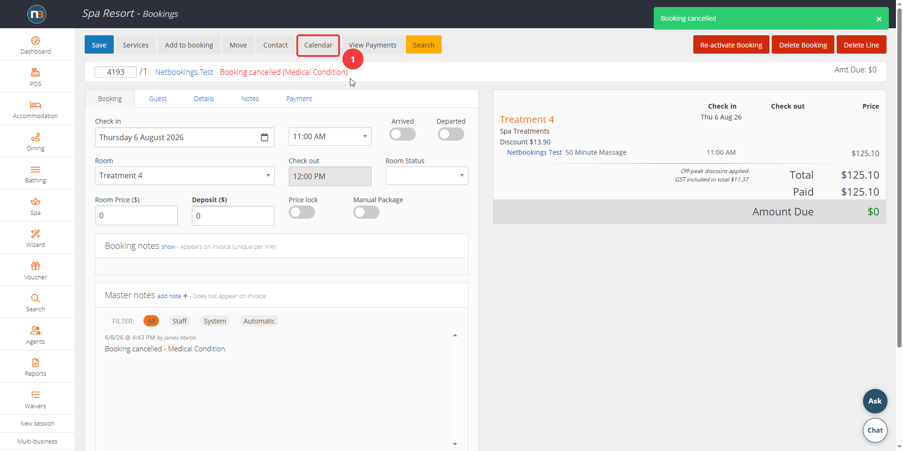Viewport: 903px width, 451px height.
Task: Switch to the Details tab
Action: click(204, 99)
